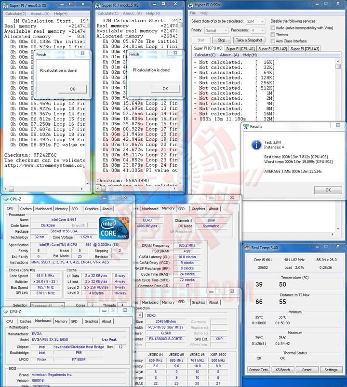Click the motherboard model EVGA P55 3X SLI E658 field
347x387 pixels.
click(63, 340)
